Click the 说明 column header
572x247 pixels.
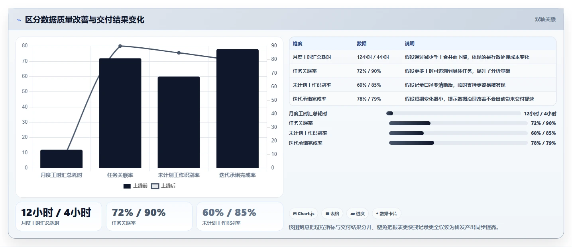pyautogui.click(x=409, y=44)
